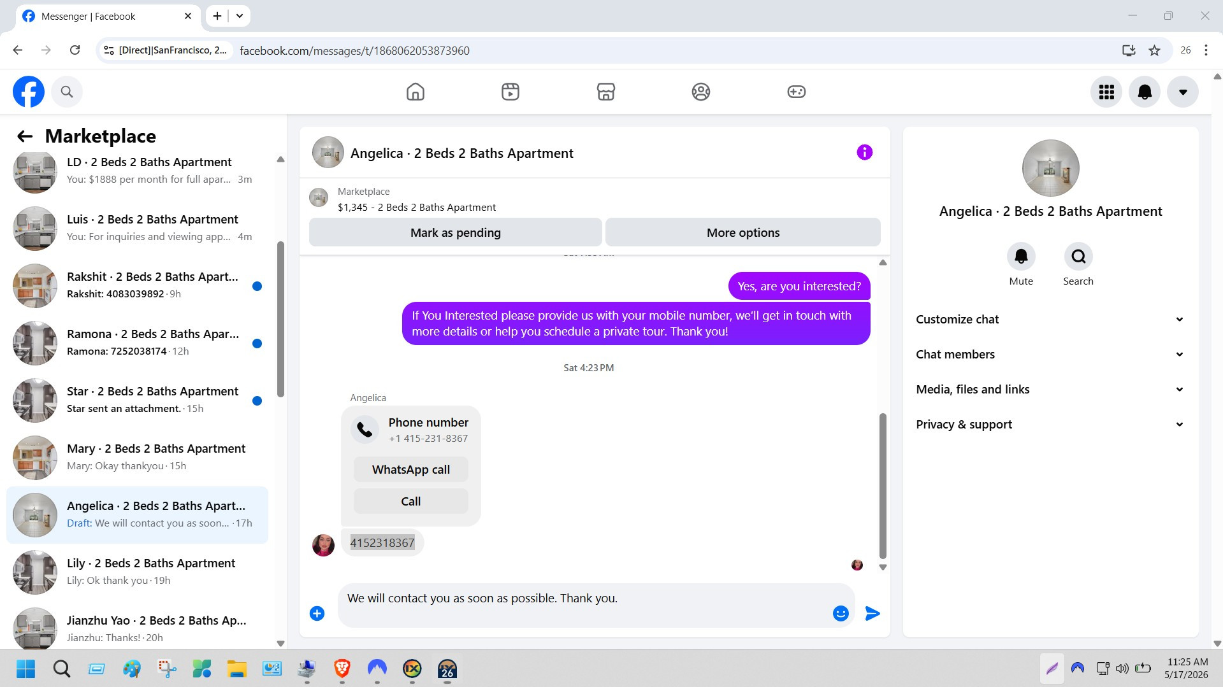This screenshot has width=1223, height=687.
Task: Open Lily 'Ok thank you' conversation
Action: tap(137, 572)
